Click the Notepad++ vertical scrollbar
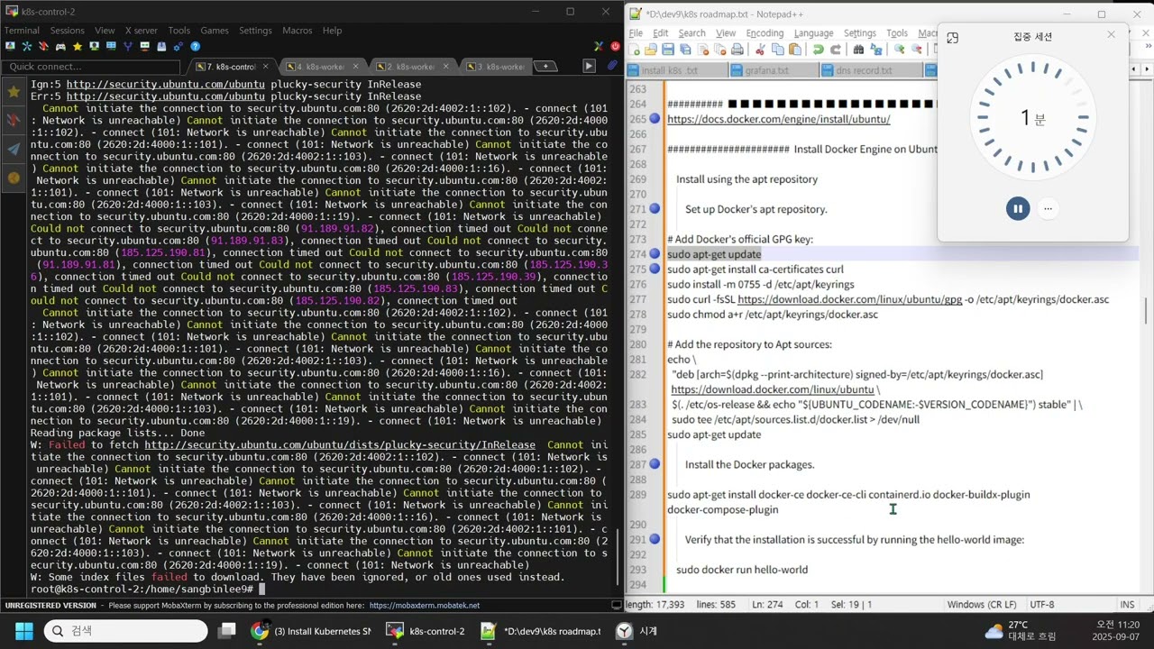 1147,311
